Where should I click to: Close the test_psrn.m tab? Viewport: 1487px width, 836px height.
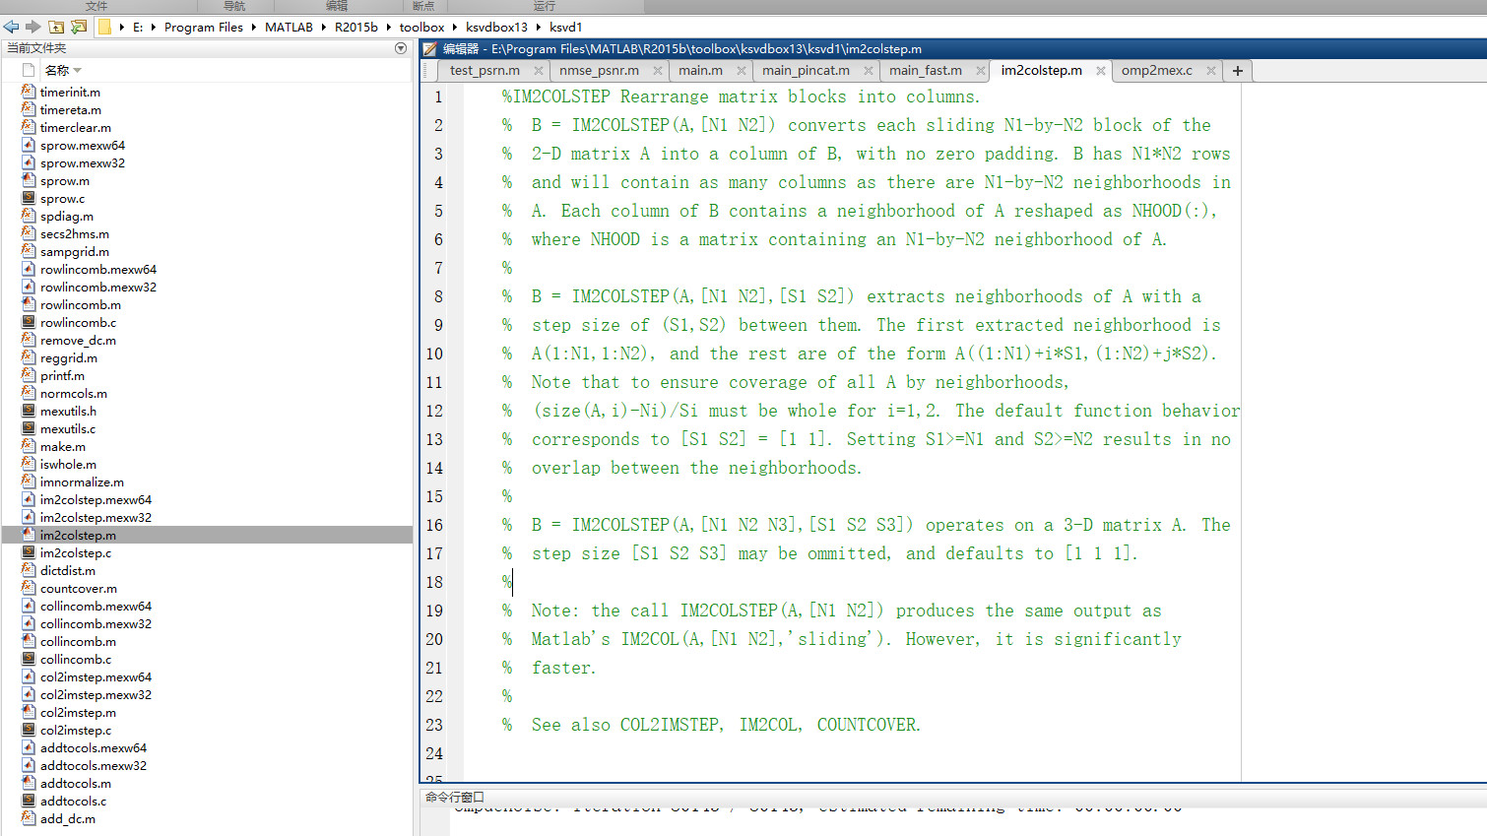(x=539, y=70)
